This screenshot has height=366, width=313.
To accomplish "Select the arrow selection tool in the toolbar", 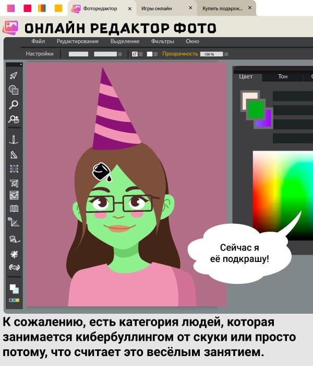I will pos(14,76).
